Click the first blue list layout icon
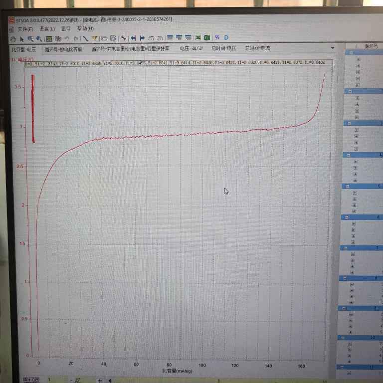This screenshot has height=383, width=383. pos(170,38)
